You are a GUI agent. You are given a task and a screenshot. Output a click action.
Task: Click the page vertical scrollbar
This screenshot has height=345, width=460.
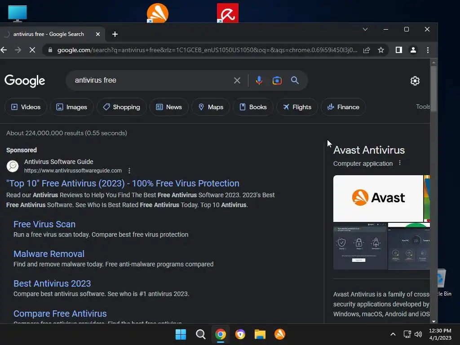point(433,88)
